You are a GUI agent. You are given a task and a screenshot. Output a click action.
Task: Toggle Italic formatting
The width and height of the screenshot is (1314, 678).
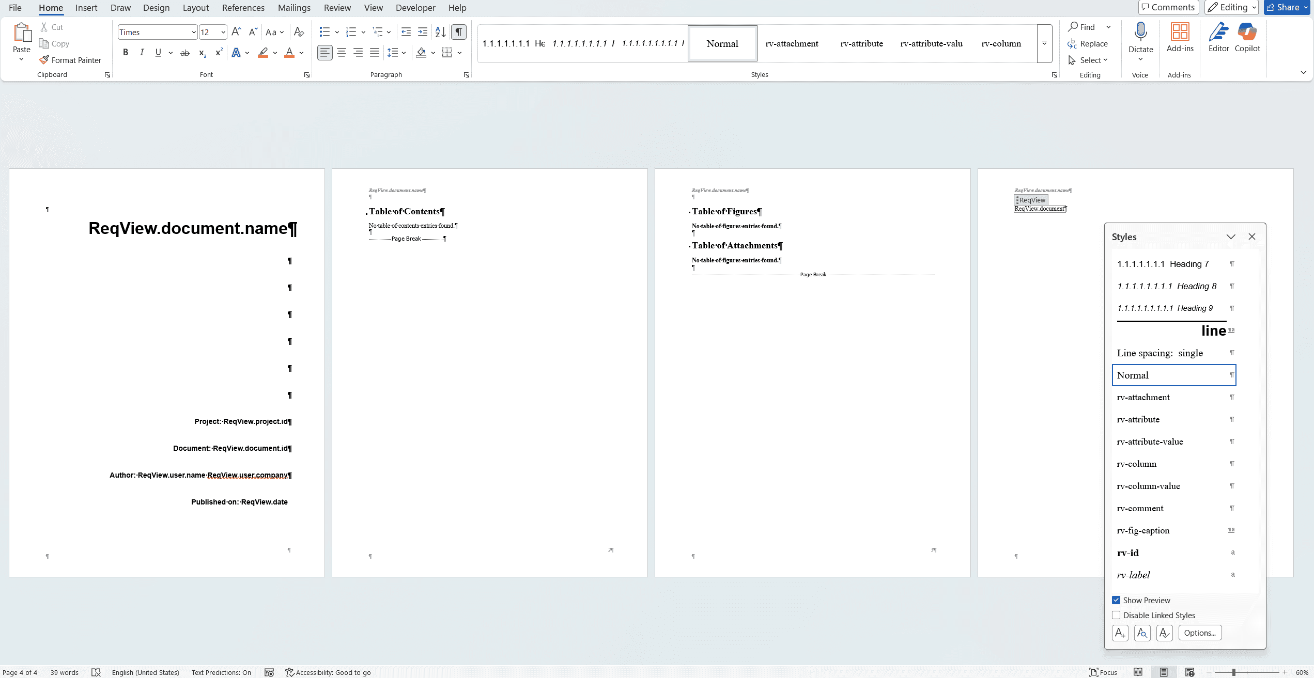142,53
